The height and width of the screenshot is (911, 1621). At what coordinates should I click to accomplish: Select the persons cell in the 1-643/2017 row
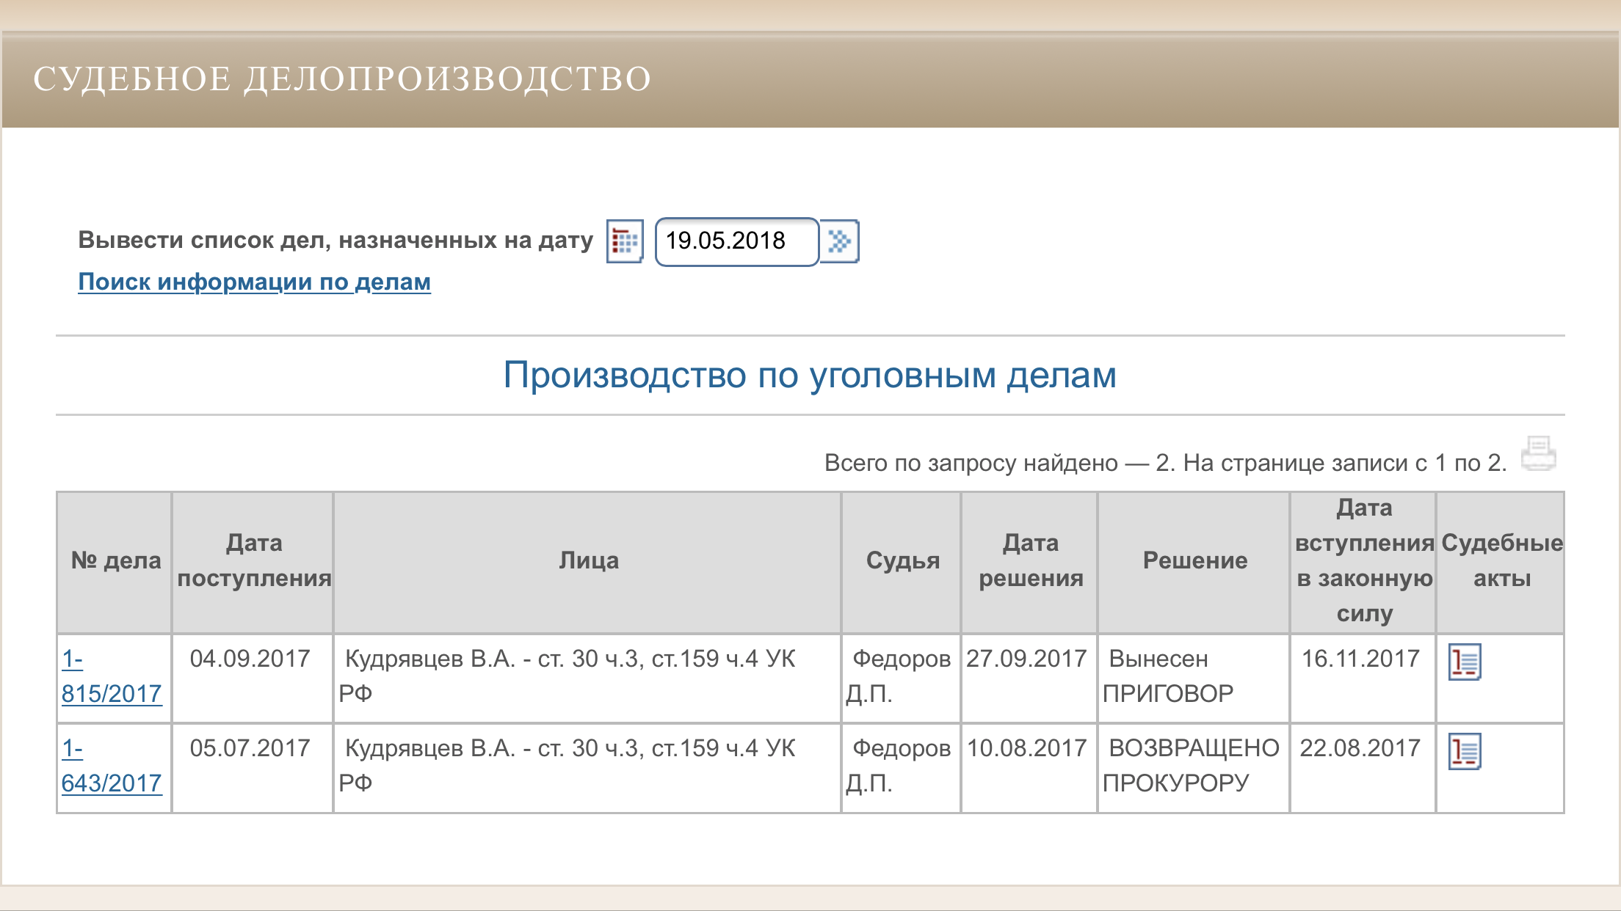coord(587,768)
